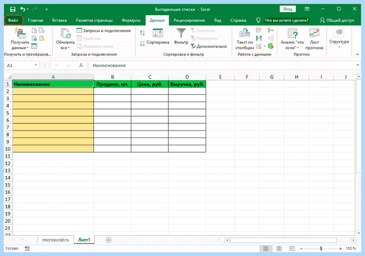Open Recent Sources icon with clock

[x=41, y=30]
